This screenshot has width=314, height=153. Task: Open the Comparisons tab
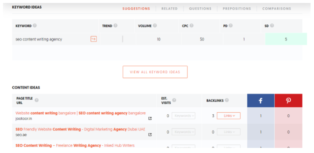(276, 9)
